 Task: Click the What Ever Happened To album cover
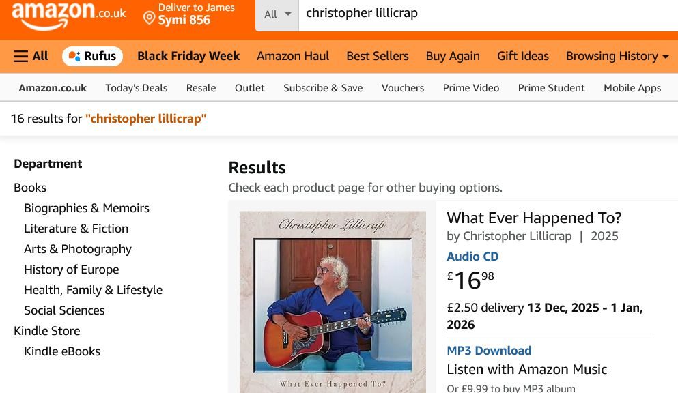333,300
